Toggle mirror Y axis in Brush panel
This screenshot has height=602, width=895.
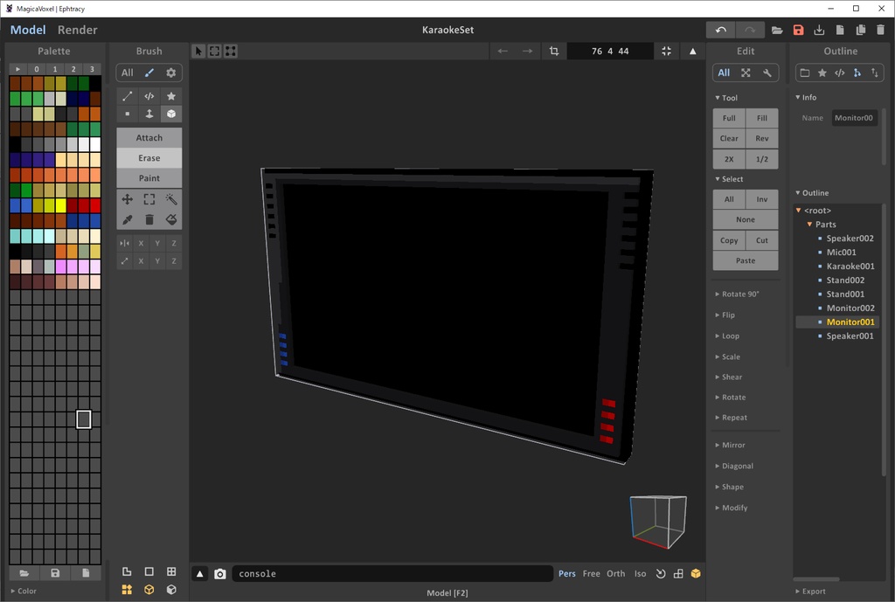pyautogui.click(x=157, y=243)
